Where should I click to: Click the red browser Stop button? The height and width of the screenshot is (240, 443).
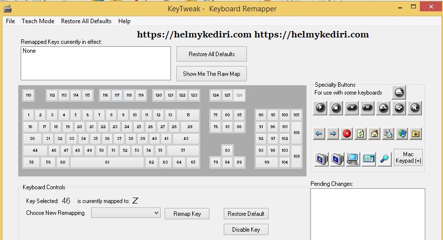tap(346, 134)
